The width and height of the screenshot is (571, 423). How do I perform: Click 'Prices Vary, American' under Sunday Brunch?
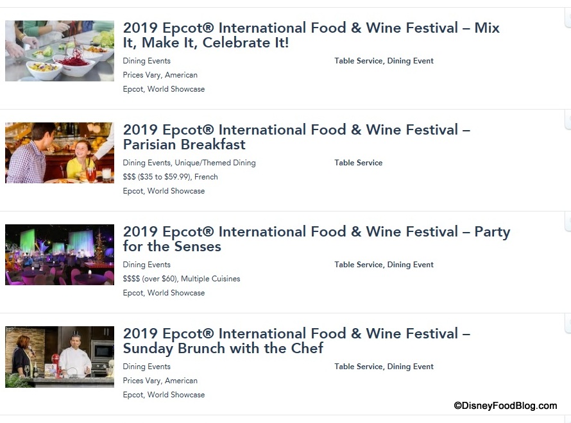click(x=160, y=381)
